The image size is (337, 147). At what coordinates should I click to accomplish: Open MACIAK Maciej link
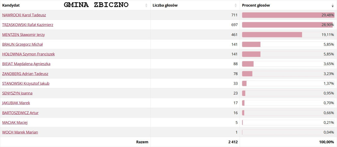pos(15,123)
